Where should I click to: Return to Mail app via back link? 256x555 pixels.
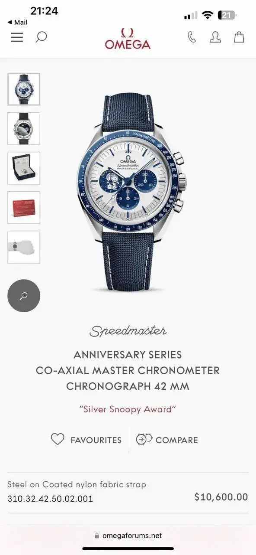(x=17, y=22)
